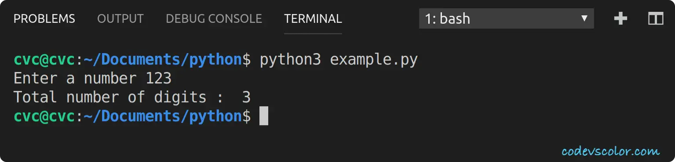
Task: Click the codevscolor.com watermark link
Action: pos(611,151)
